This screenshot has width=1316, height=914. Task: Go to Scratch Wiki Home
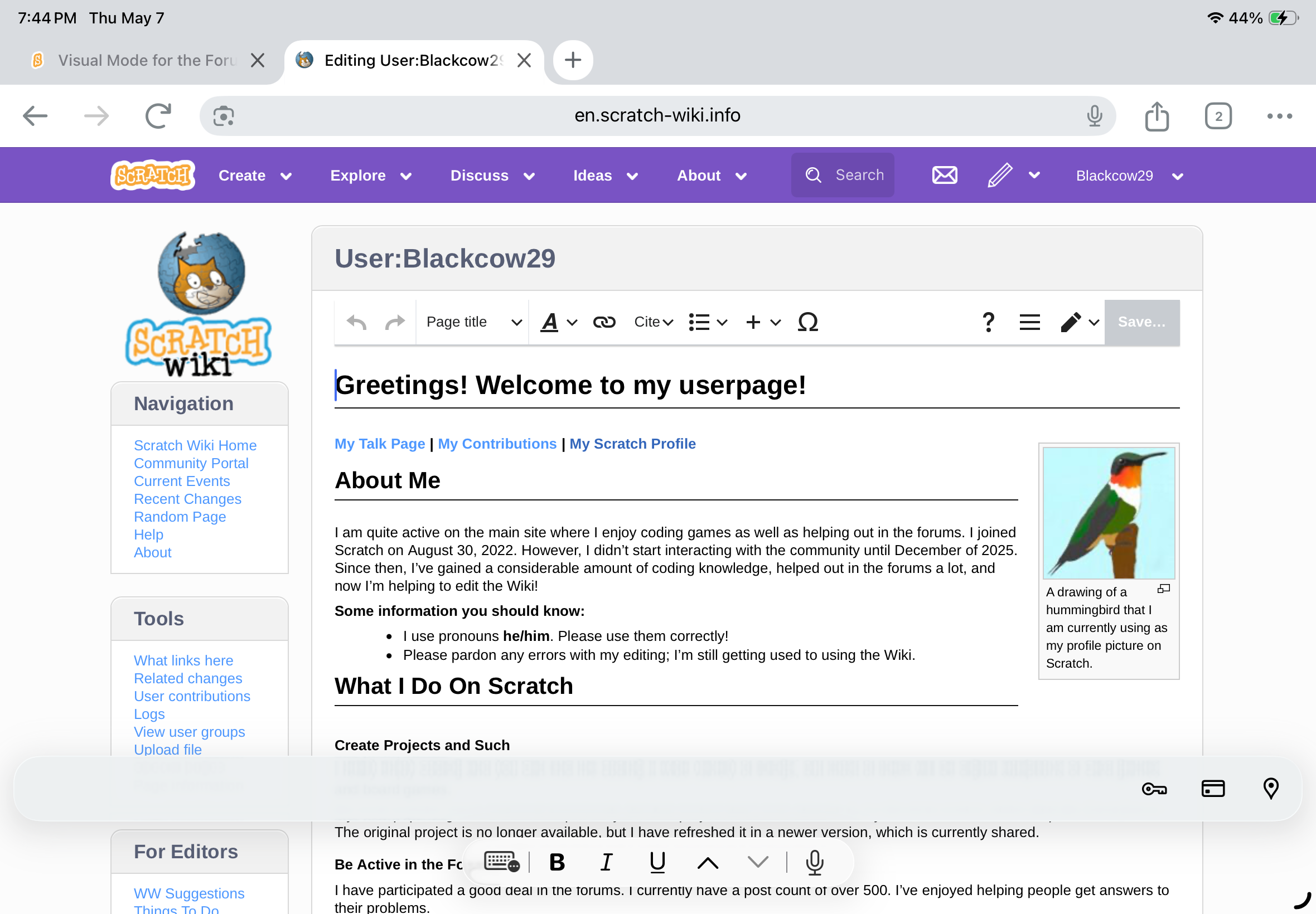[x=195, y=445]
